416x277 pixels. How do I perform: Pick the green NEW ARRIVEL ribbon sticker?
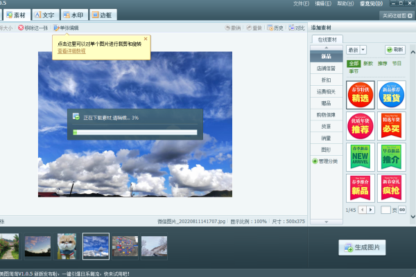[361, 157]
